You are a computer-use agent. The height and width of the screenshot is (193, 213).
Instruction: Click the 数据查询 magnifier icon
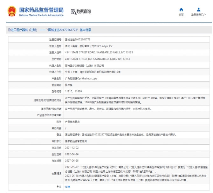click(x=73, y=12)
